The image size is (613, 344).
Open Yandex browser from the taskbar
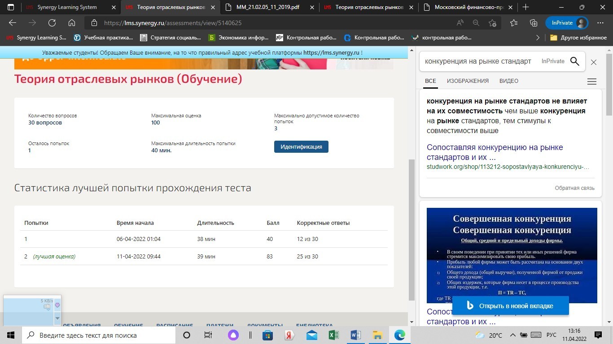coord(289,335)
